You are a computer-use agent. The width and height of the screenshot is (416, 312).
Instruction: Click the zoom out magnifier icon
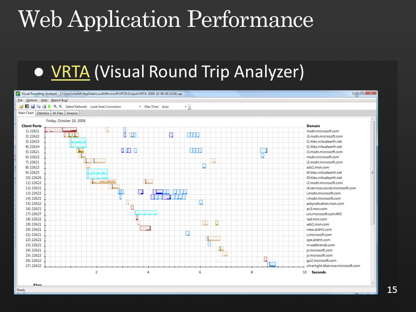(61, 107)
